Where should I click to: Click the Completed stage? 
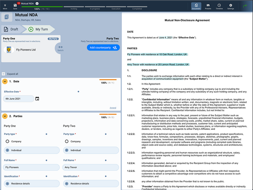point(137,8)
